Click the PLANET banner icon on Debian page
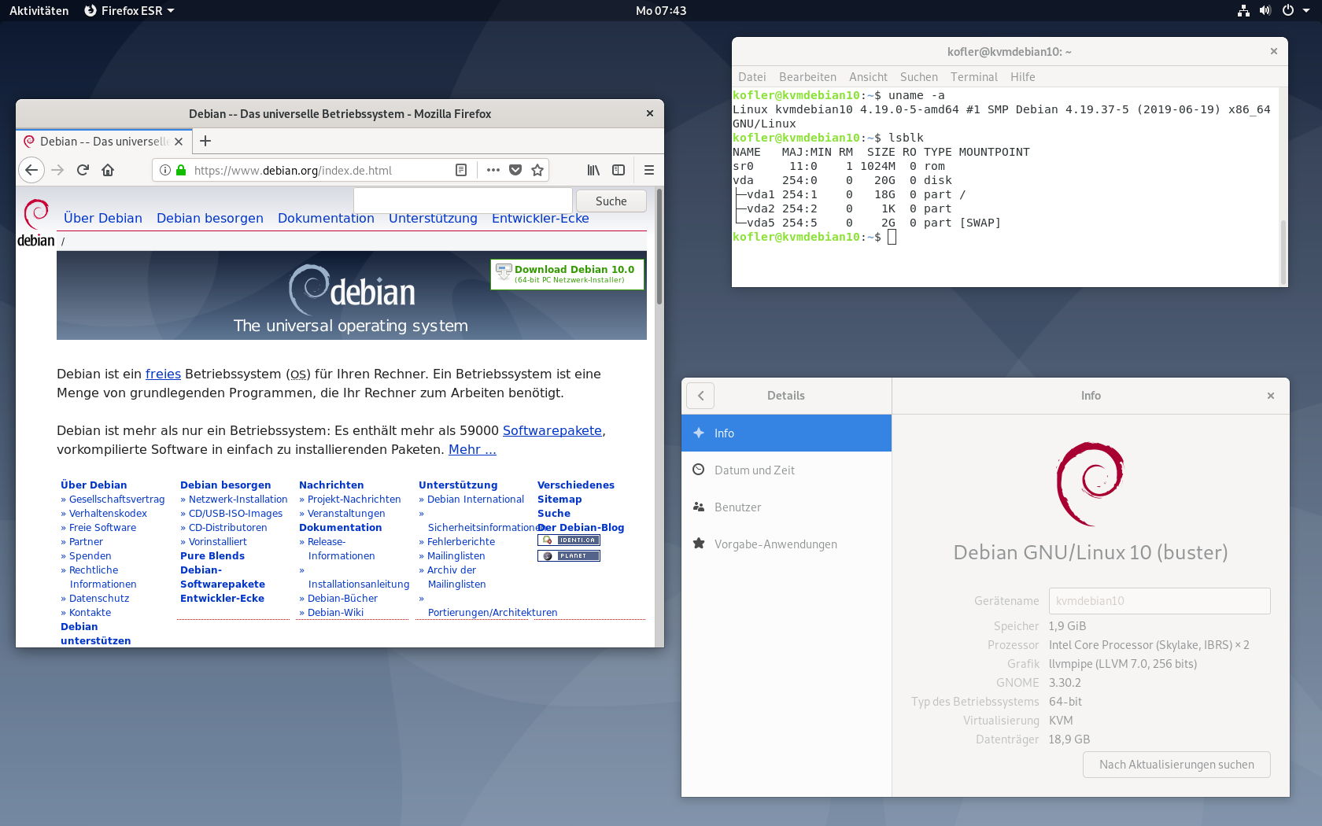Screen dimensions: 1322x826 tap(568, 555)
